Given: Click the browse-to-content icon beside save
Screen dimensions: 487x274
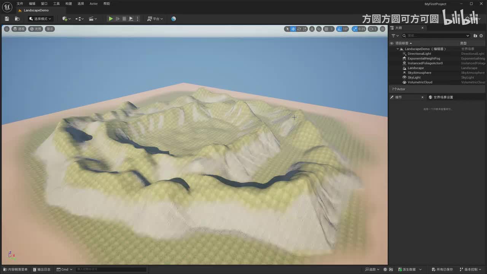Looking at the screenshot, I should (17, 19).
